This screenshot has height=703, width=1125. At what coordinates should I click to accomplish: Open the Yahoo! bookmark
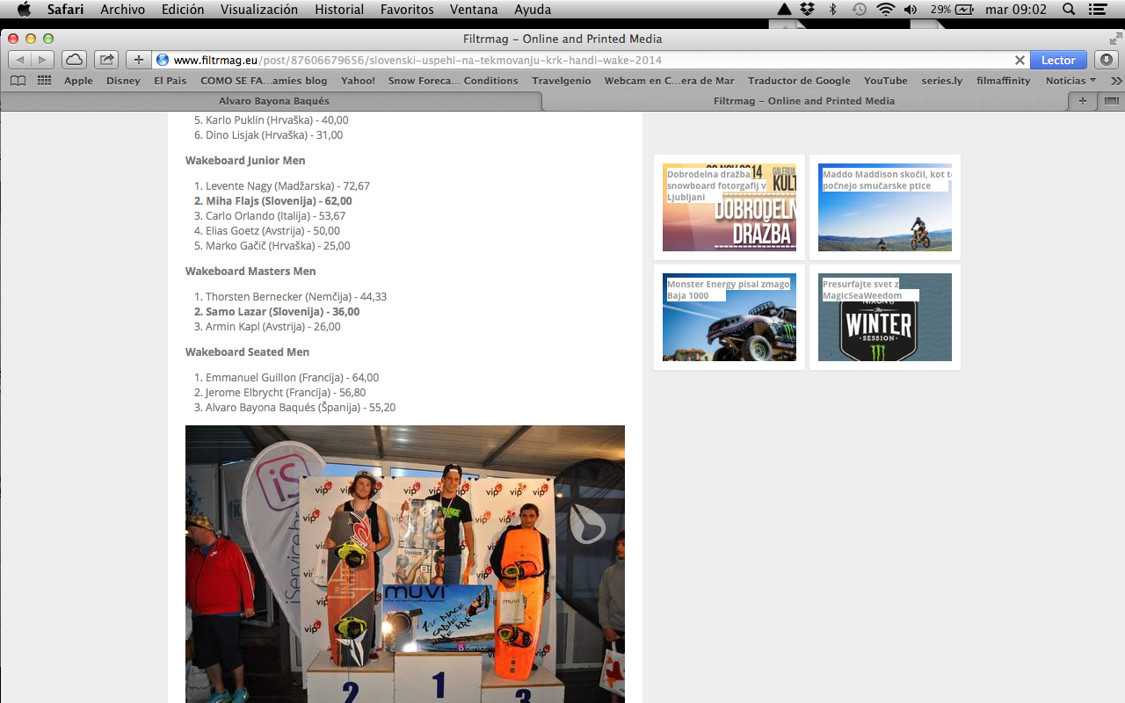pyautogui.click(x=358, y=80)
